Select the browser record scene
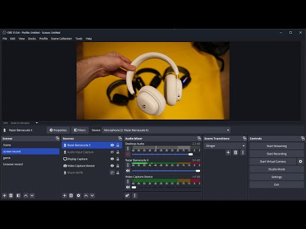 pos(31,164)
